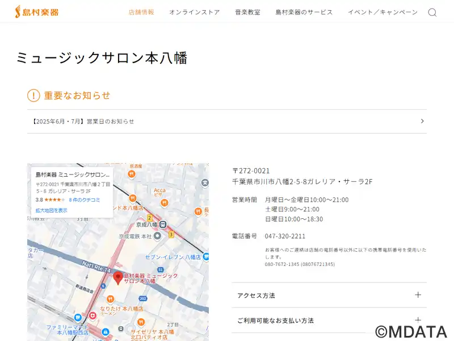Click the なりたけ 本八幡店 restaurant marker
454x341 pixels.
[x=110, y=299]
